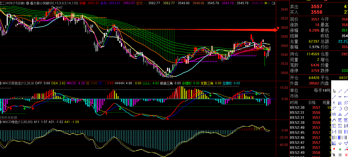This screenshot has width=348, height=157.
Task: Place a red up arrow marker
Action: pos(334,149)
